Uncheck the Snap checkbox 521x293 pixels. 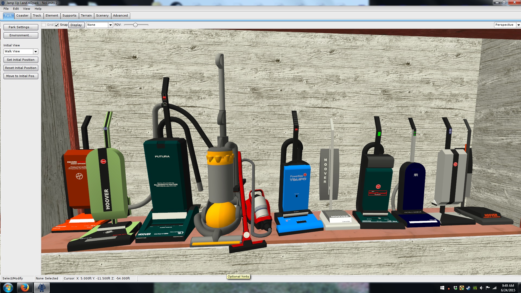57,25
